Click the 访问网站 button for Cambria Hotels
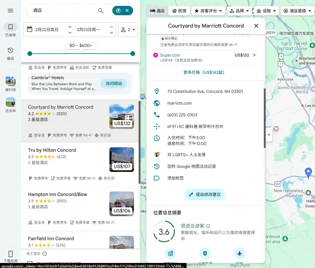 tap(114, 83)
